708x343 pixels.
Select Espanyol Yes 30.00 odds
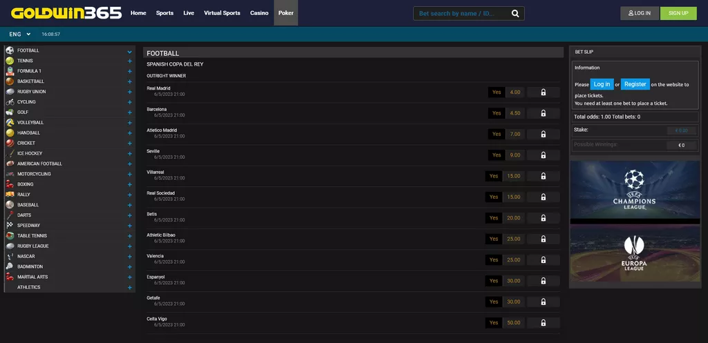pos(505,281)
